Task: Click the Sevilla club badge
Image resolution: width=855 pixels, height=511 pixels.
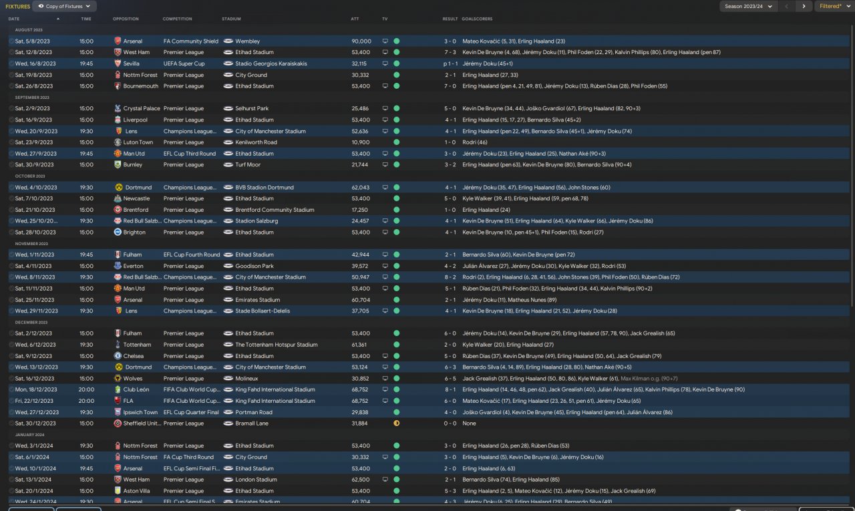Action: click(118, 63)
